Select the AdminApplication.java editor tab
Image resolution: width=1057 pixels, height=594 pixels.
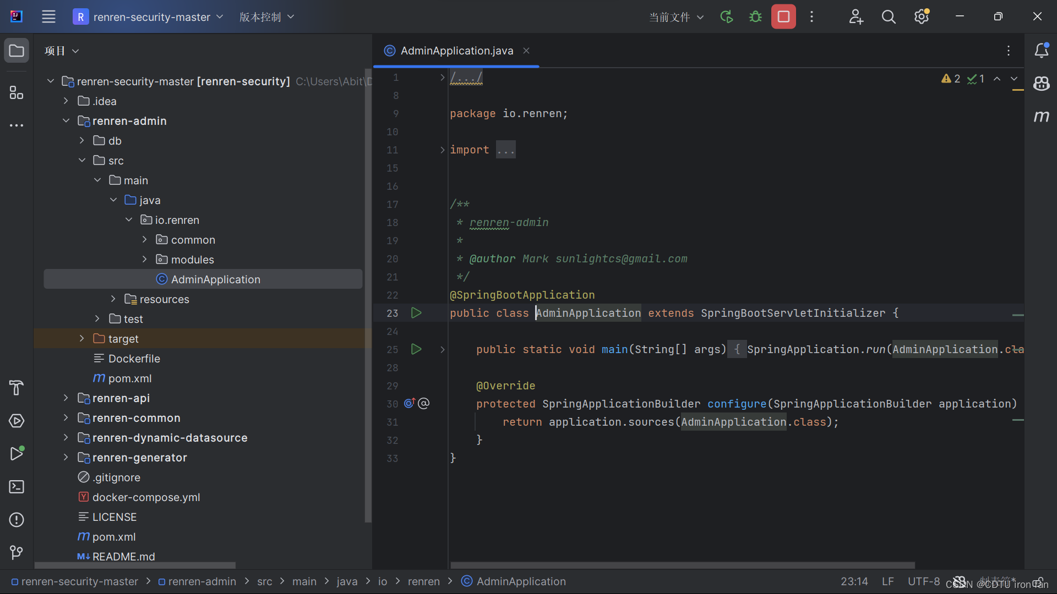456,51
